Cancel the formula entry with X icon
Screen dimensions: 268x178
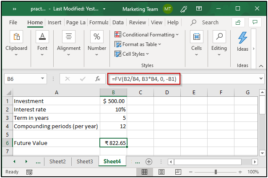[x=68, y=79]
